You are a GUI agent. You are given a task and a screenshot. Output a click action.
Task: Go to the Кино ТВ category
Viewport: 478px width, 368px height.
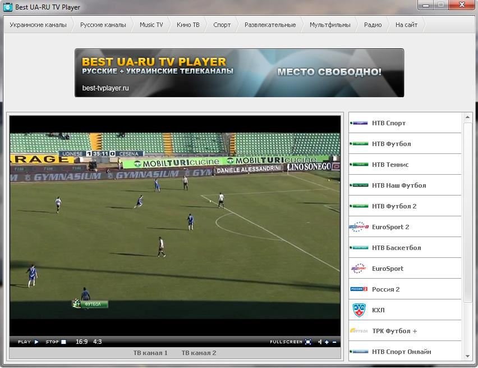[188, 25]
